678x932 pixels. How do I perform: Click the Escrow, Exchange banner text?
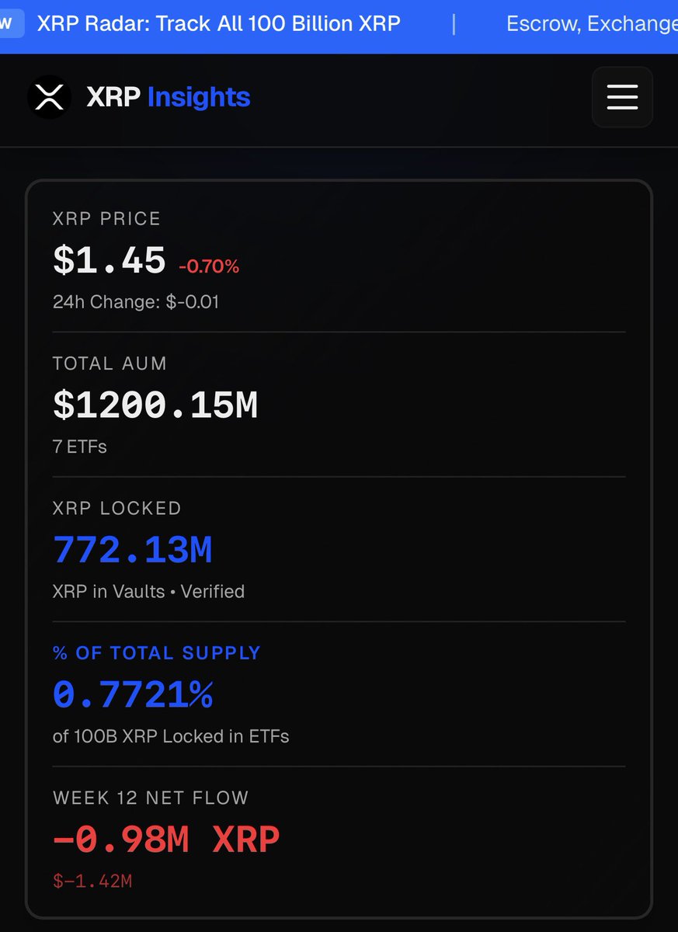[x=590, y=23]
